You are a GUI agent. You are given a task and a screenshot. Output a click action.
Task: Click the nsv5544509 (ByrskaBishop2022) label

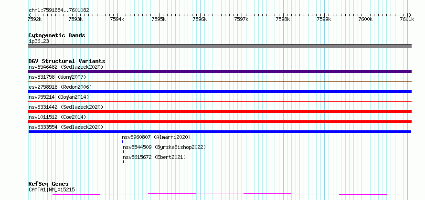click(165, 147)
